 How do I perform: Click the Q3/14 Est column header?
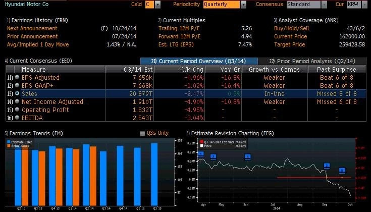(x=130, y=69)
